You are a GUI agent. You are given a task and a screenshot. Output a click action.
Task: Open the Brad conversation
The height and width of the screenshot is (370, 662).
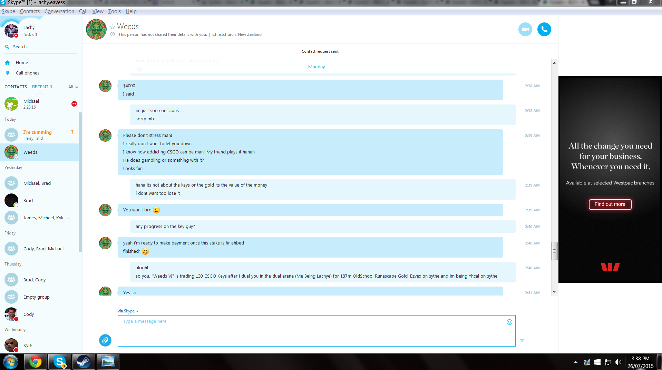(x=39, y=200)
